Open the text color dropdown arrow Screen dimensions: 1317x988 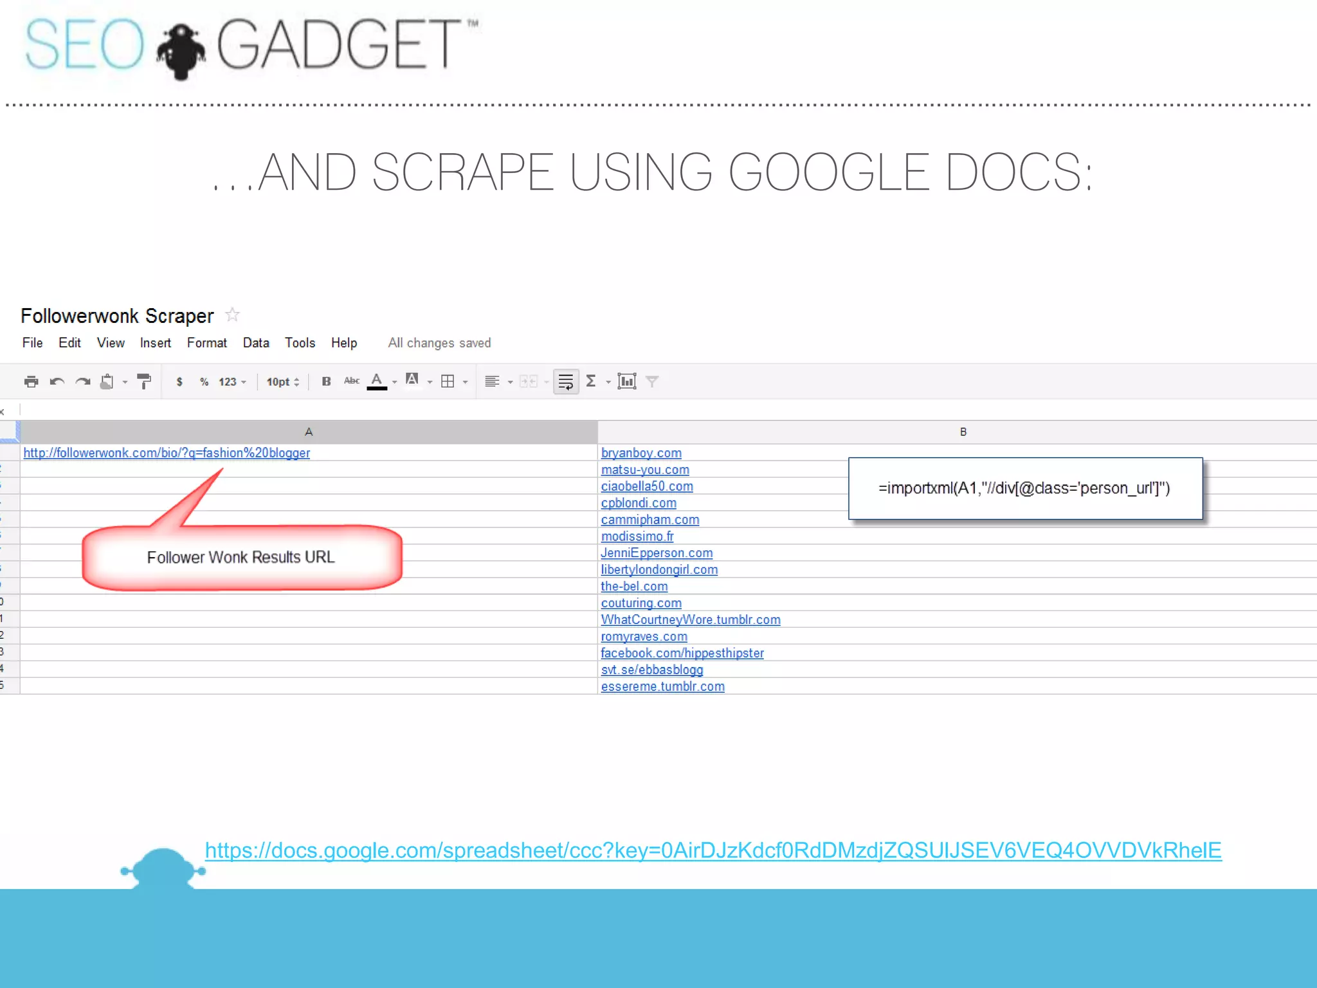click(x=395, y=383)
